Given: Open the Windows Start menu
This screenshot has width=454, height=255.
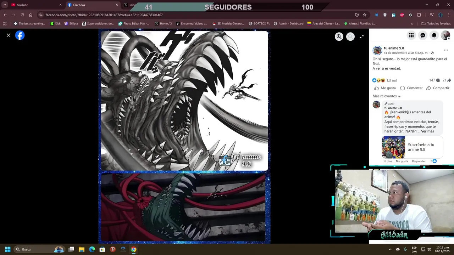Looking at the screenshot, I should point(7,249).
